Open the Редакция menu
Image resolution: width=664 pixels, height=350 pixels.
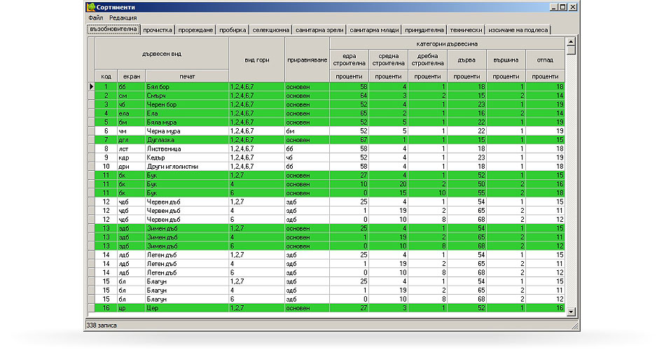point(123,17)
